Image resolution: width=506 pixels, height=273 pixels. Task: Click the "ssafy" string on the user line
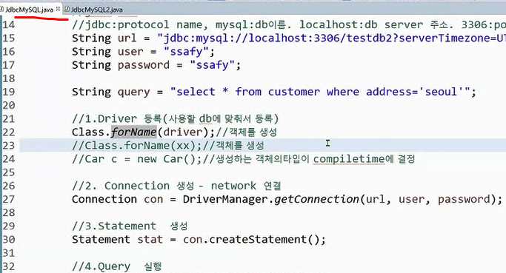click(186, 52)
